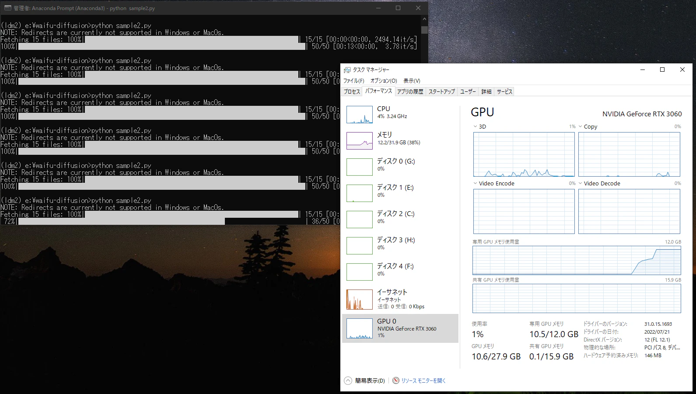
Task: Click the 10.5/12.0 GB dedicated memory value
Action: 554,335
